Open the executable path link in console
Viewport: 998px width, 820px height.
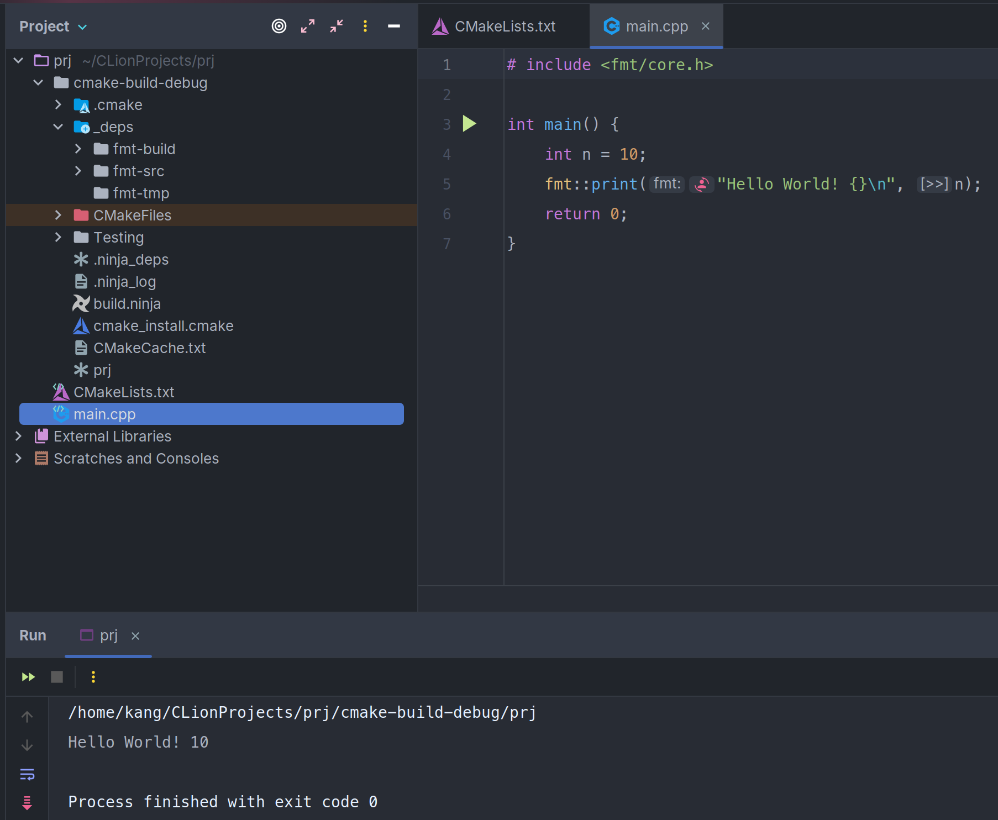(x=302, y=712)
